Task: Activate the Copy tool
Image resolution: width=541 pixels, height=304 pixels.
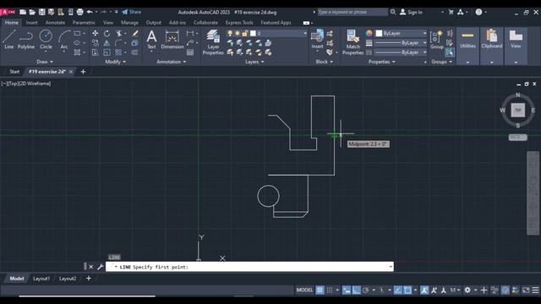Action: click(x=95, y=43)
